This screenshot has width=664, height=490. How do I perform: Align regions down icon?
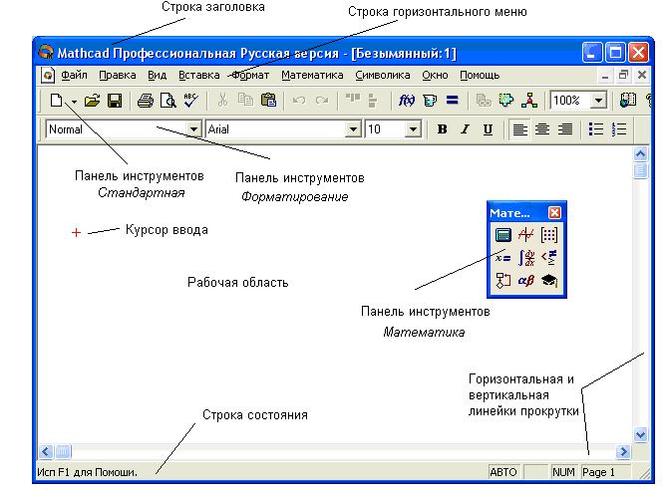[373, 101]
